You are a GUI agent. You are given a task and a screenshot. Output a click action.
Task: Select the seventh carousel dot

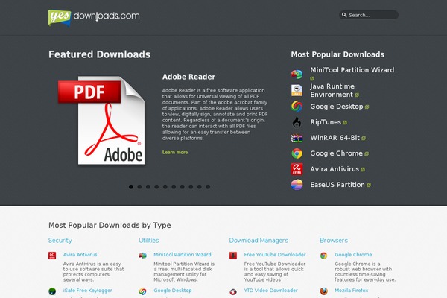click(x=183, y=187)
